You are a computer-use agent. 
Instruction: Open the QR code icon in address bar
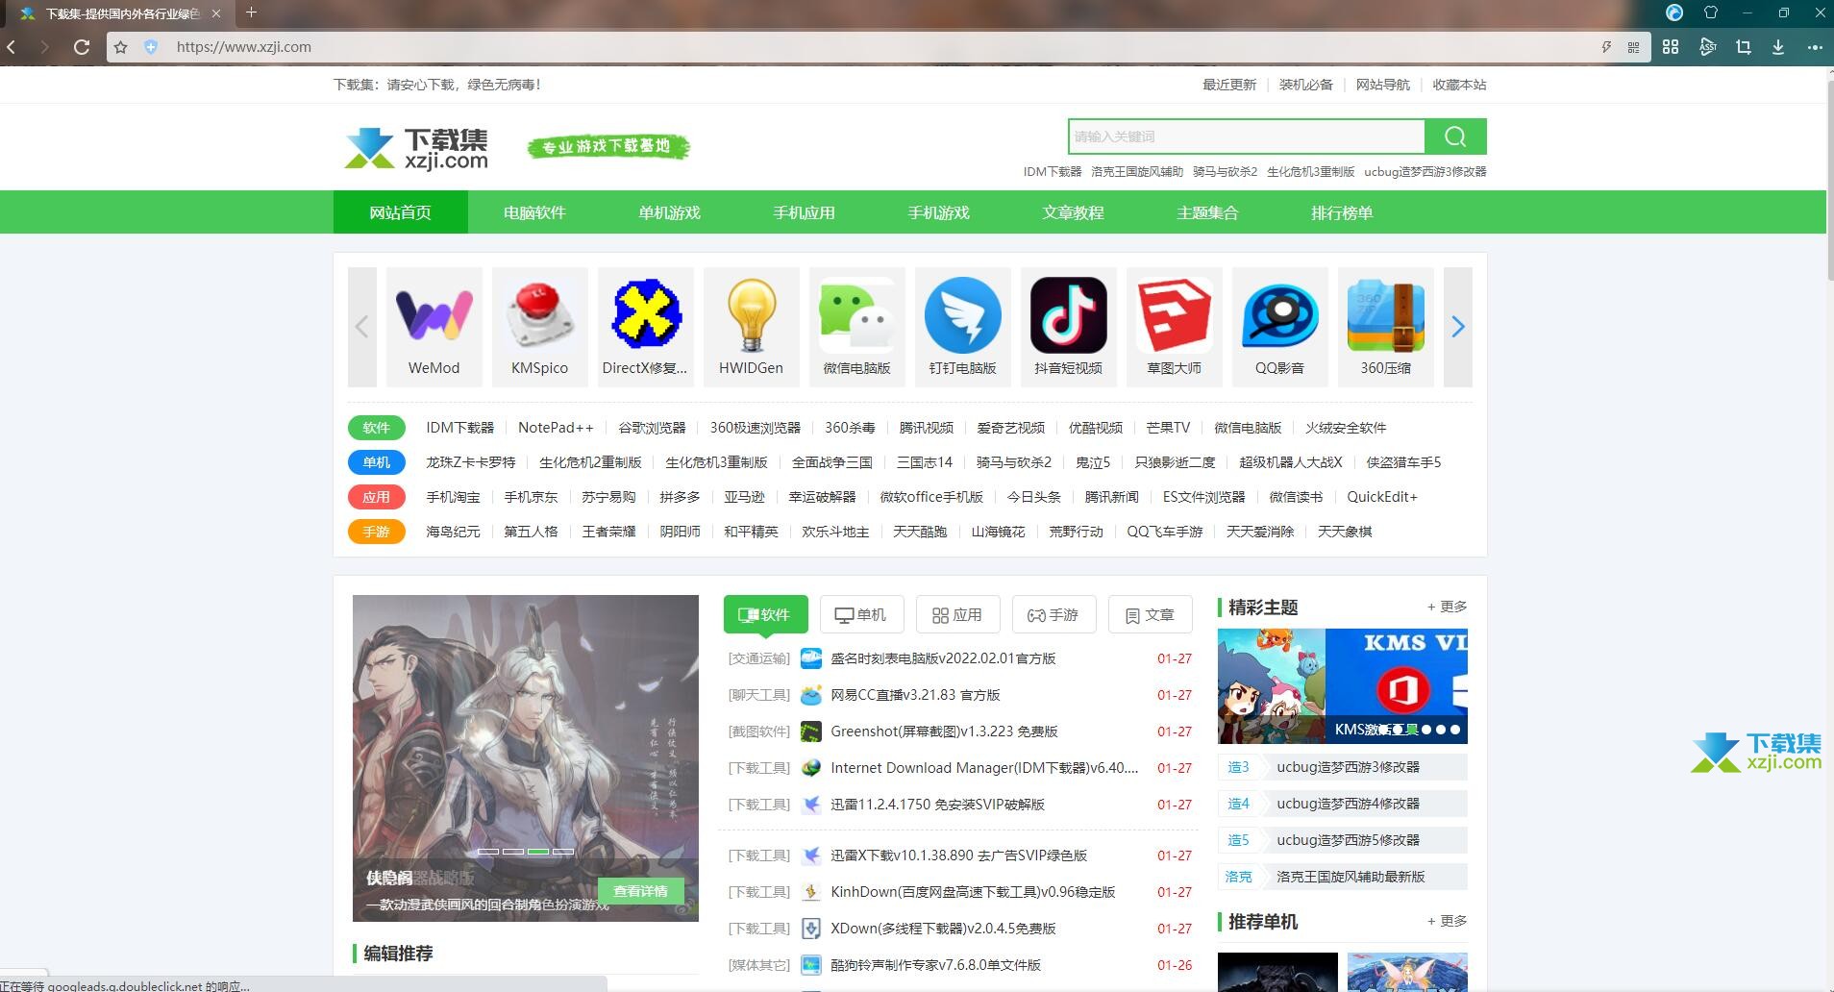(1633, 47)
